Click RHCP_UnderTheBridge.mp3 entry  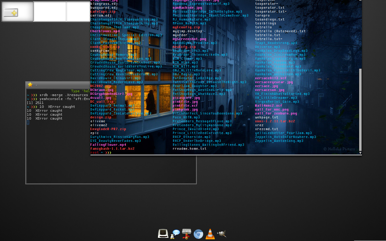197,141
